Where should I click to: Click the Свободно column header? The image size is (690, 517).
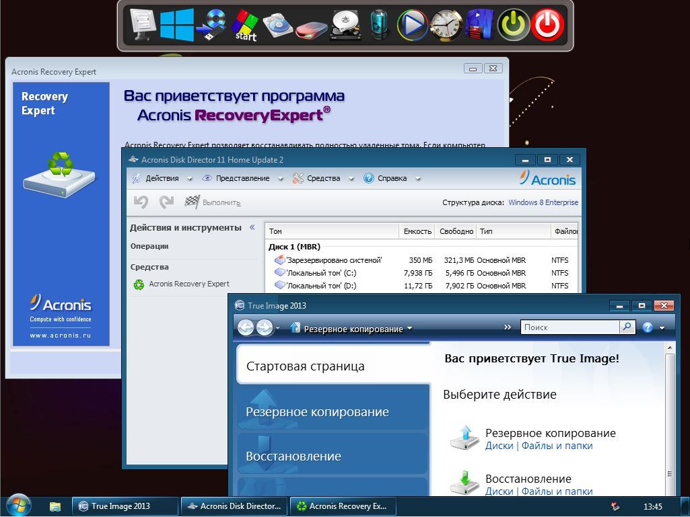pyautogui.click(x=456, y=231)
